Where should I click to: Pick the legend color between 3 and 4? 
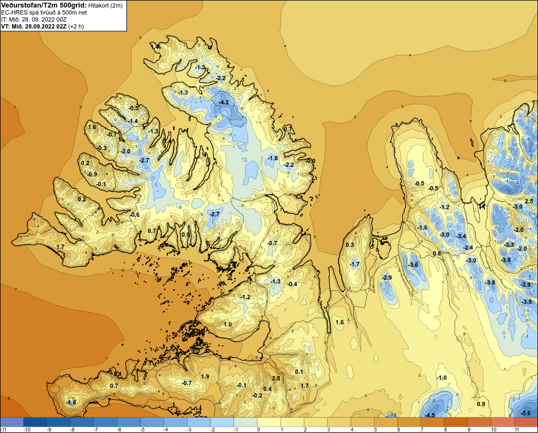coord(339,422)
